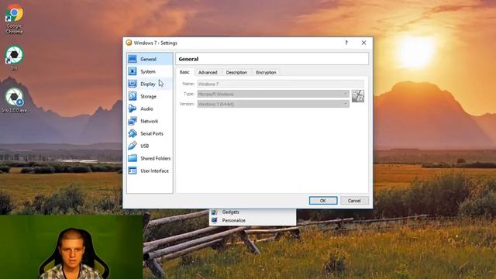This screenshot has height=279, width=496.
Task: Click the Gadgets menu icon
Action: (215, 212)
